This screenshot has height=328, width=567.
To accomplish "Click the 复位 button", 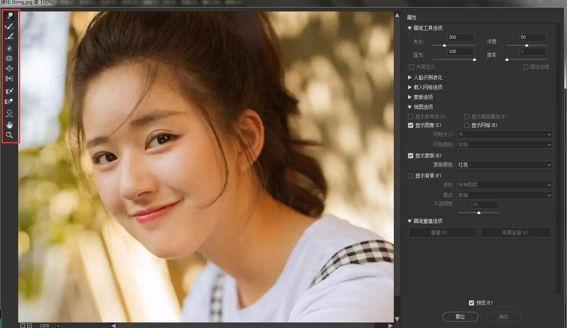I will pyautogui.click(x=460, y=317).
